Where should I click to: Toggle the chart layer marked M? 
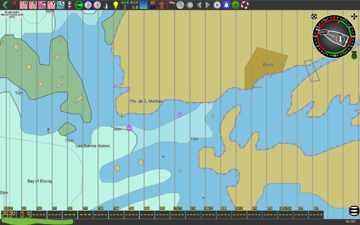(42, 5)
